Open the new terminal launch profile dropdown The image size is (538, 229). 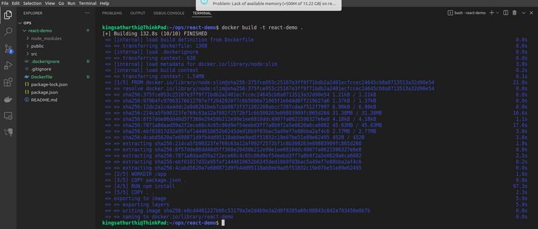click(x=497, y=13)
